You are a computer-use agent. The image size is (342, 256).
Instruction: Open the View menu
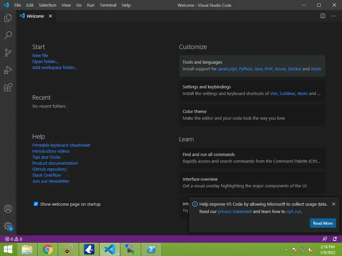pos(66,5)
